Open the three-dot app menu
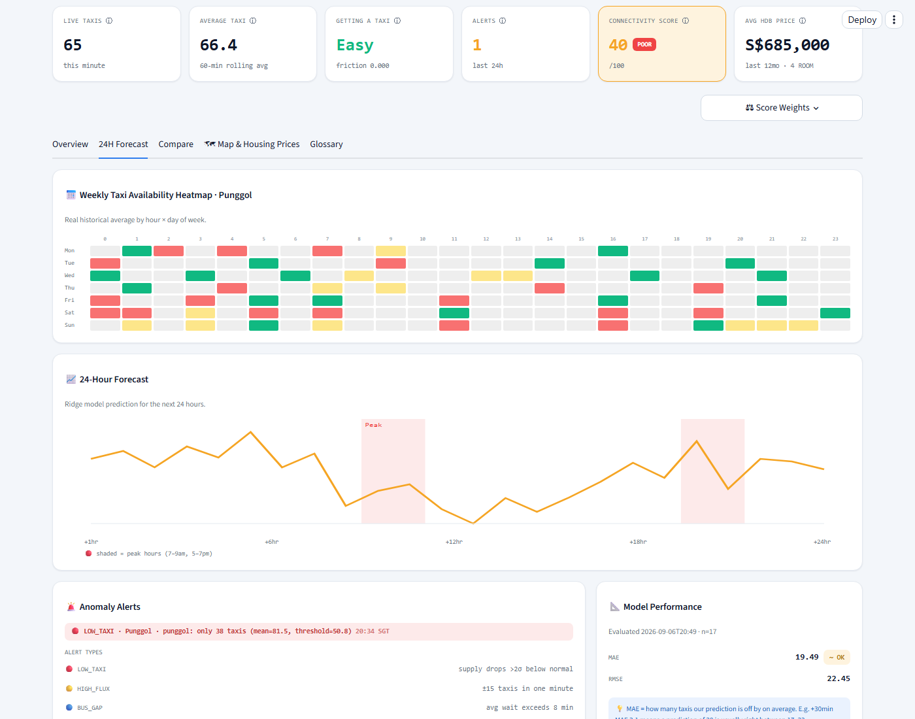915x719 pixels. [x=894, y=20]
